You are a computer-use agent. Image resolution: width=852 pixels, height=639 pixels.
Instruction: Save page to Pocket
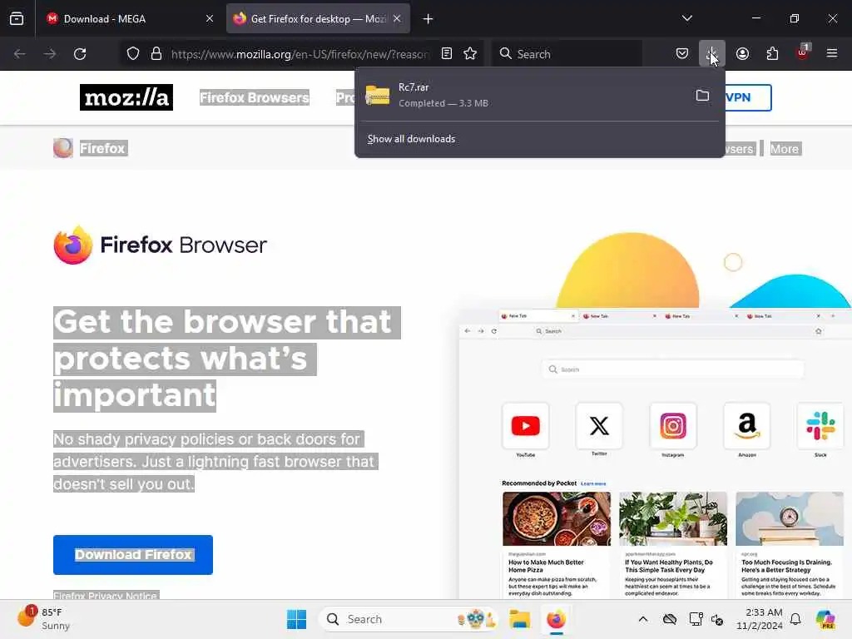tap(682, 53)
